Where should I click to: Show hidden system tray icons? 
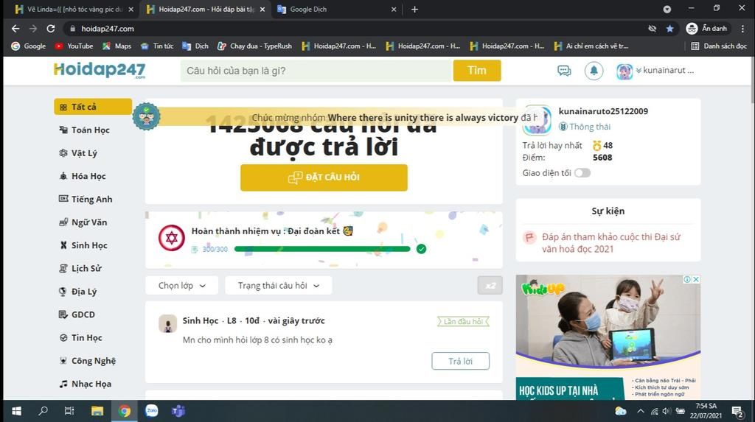click(x=641, y=411)
